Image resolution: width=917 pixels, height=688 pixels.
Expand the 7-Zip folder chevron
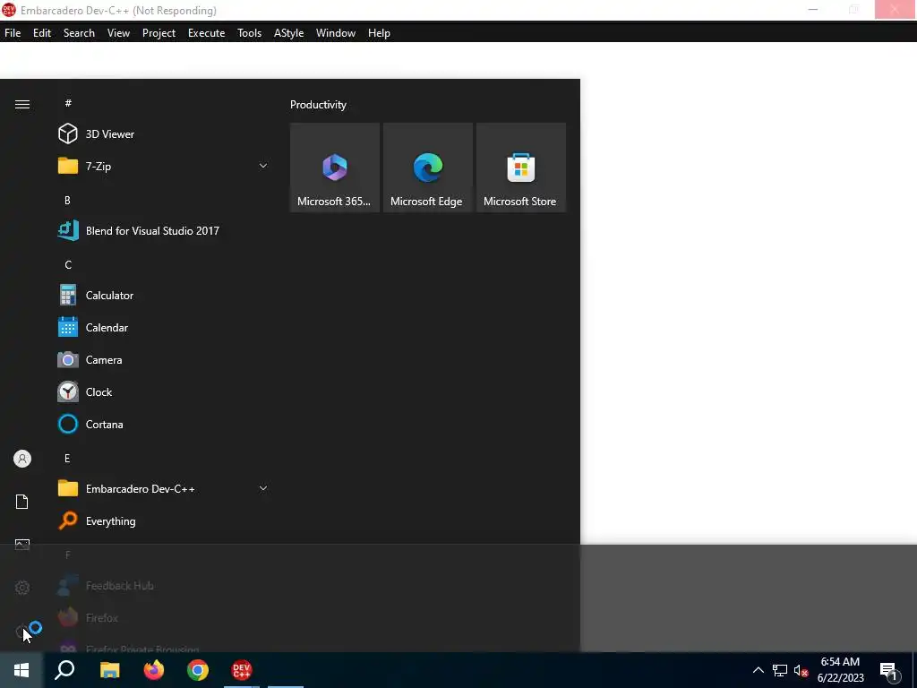(x=263, y=166)
